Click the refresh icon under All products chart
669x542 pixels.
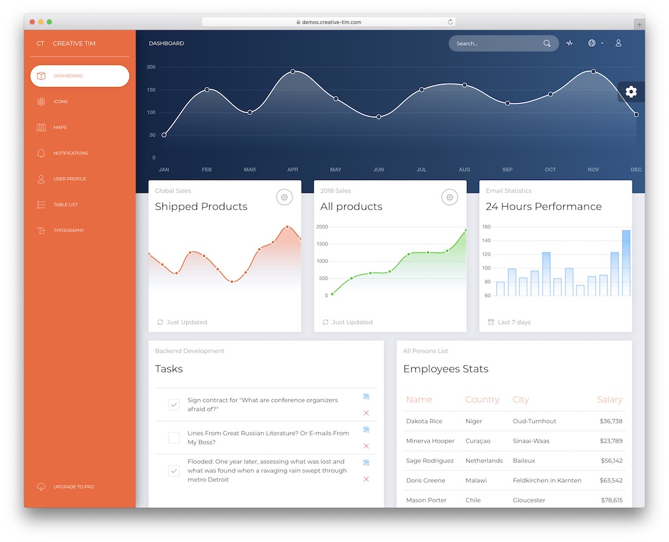[325, 322]
